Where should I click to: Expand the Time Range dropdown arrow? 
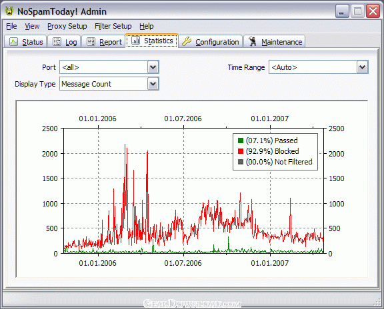coord(362,67)
